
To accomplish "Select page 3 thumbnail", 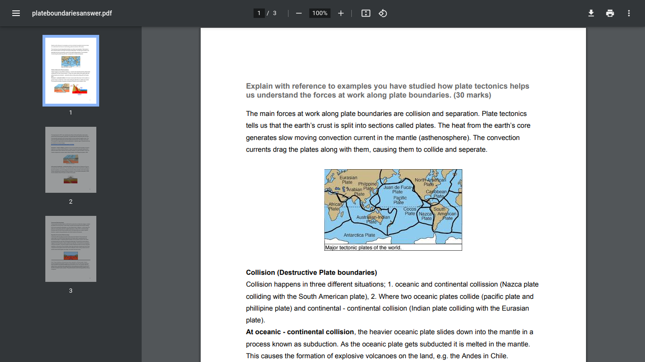I will [x=71, y=249].
